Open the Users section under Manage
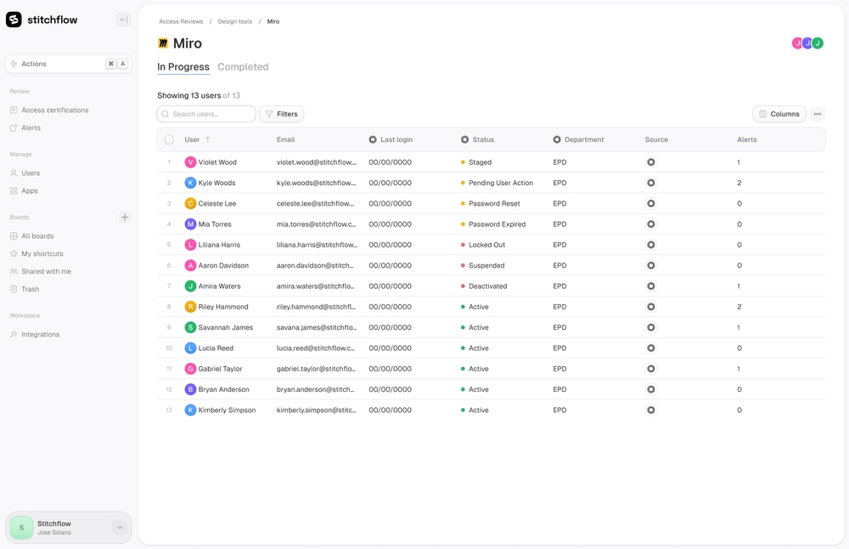849x549 pixels. point(31,173)
